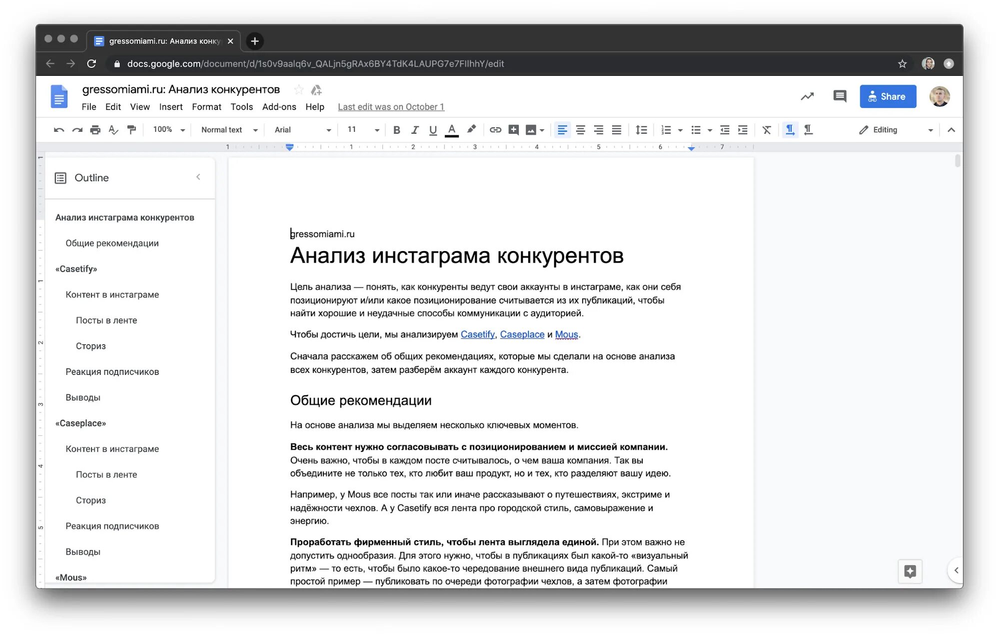Open the Format menu

206,106
